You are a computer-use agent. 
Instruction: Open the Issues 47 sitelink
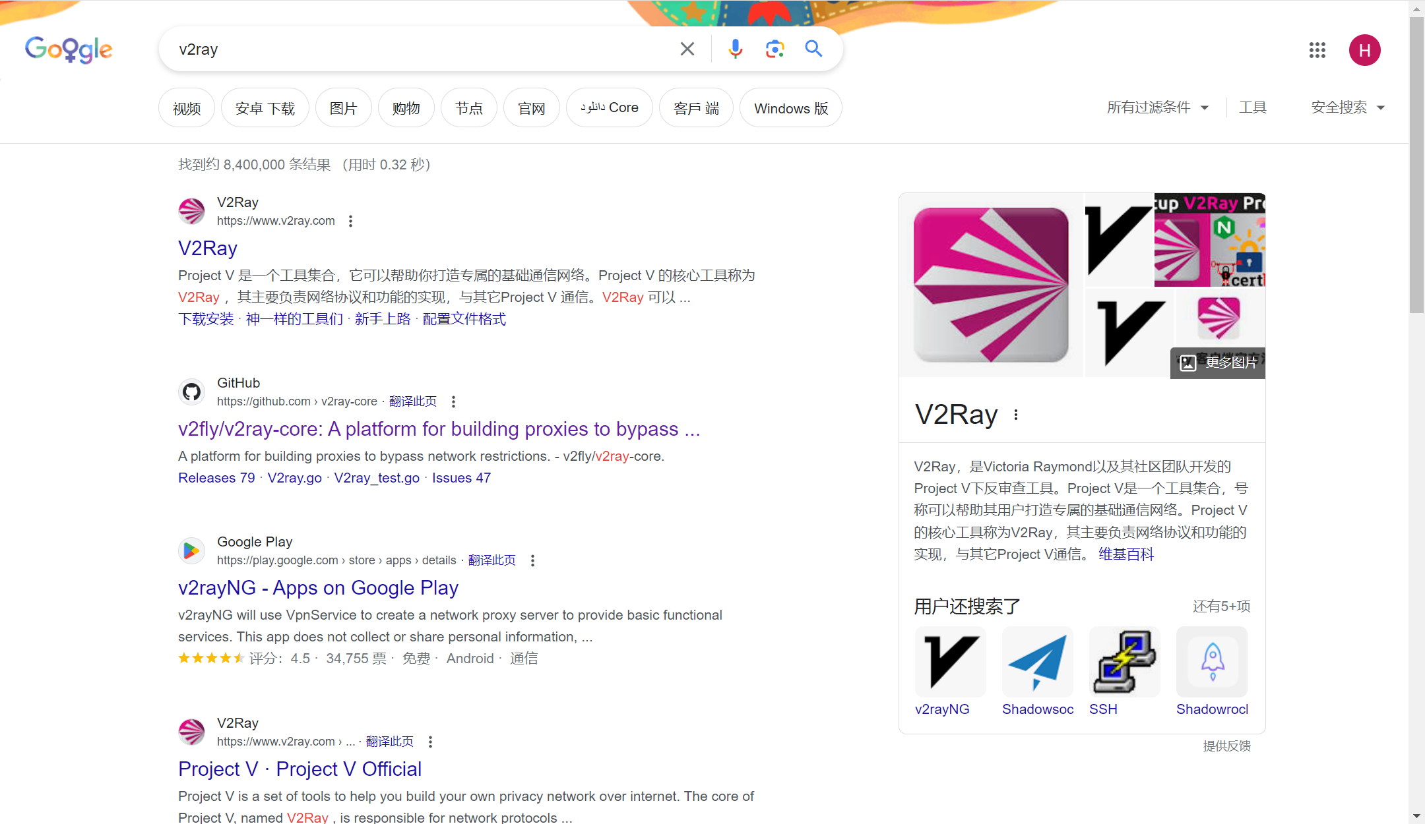point(462,478)
